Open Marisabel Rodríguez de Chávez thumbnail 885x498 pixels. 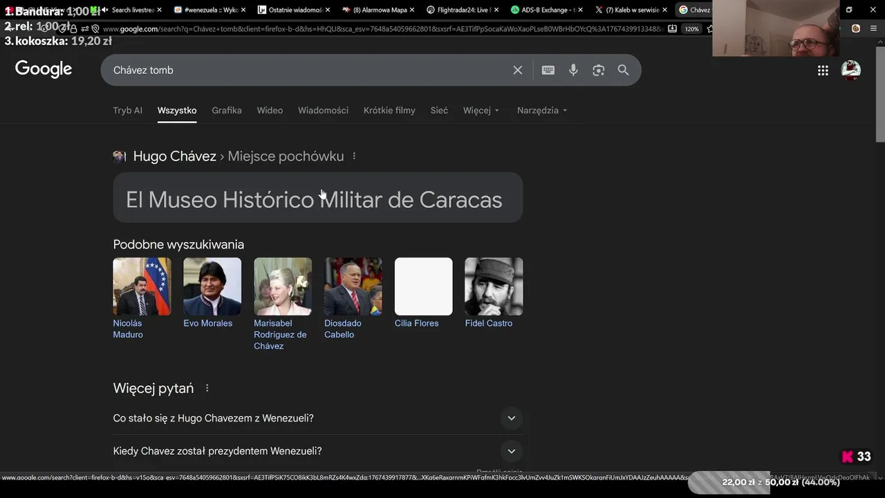coord(283,286)
